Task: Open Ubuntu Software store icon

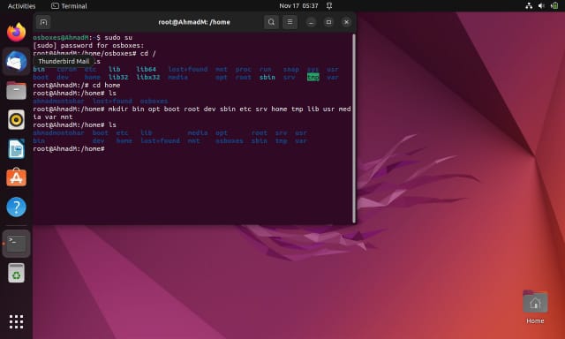Action: tap(16, 177)
